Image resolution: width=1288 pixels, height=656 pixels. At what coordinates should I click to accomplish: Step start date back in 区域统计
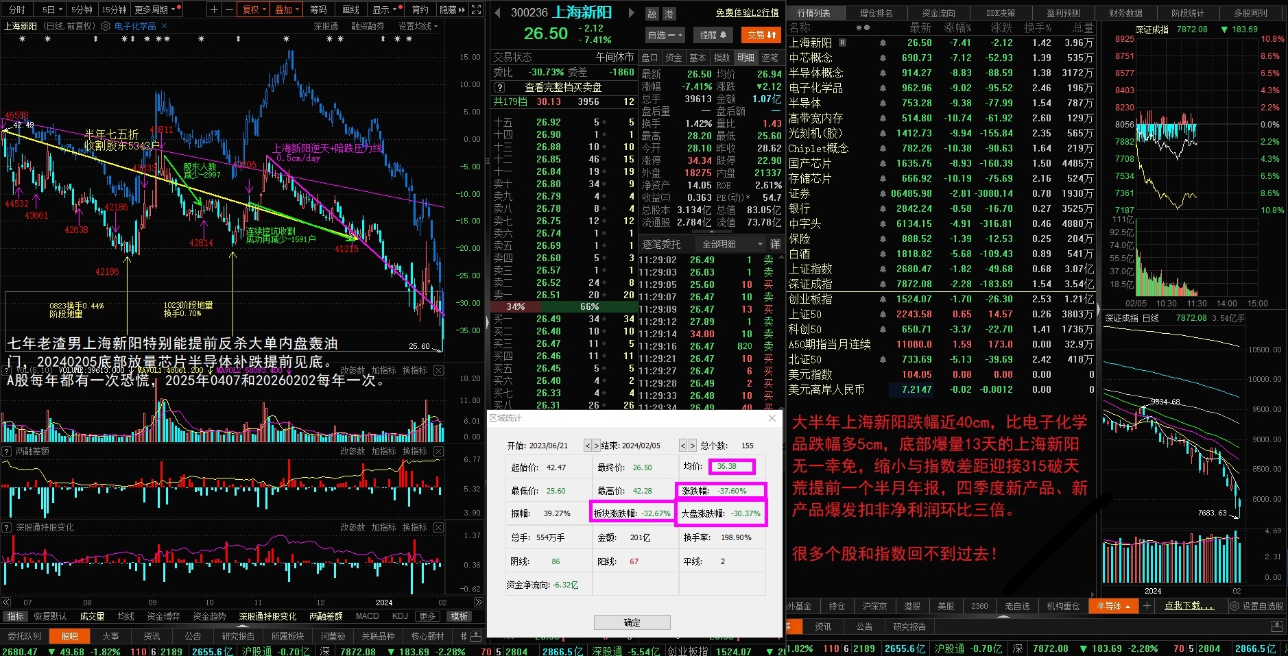pos(587,446)
